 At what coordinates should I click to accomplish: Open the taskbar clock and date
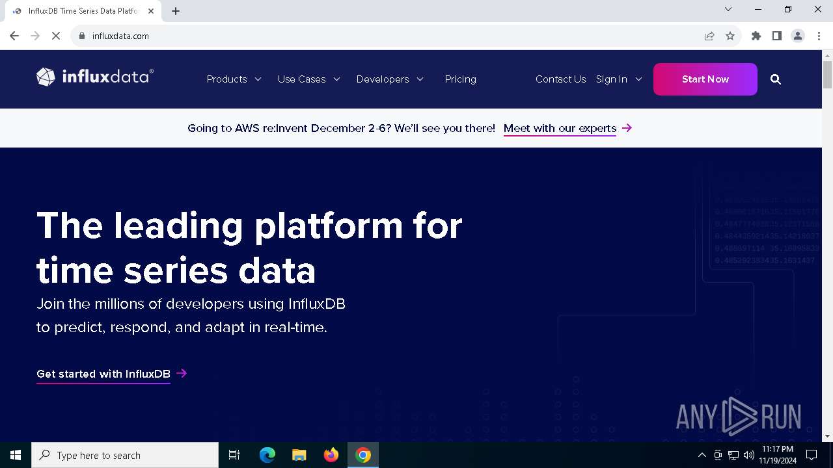(x=778, y=455)
